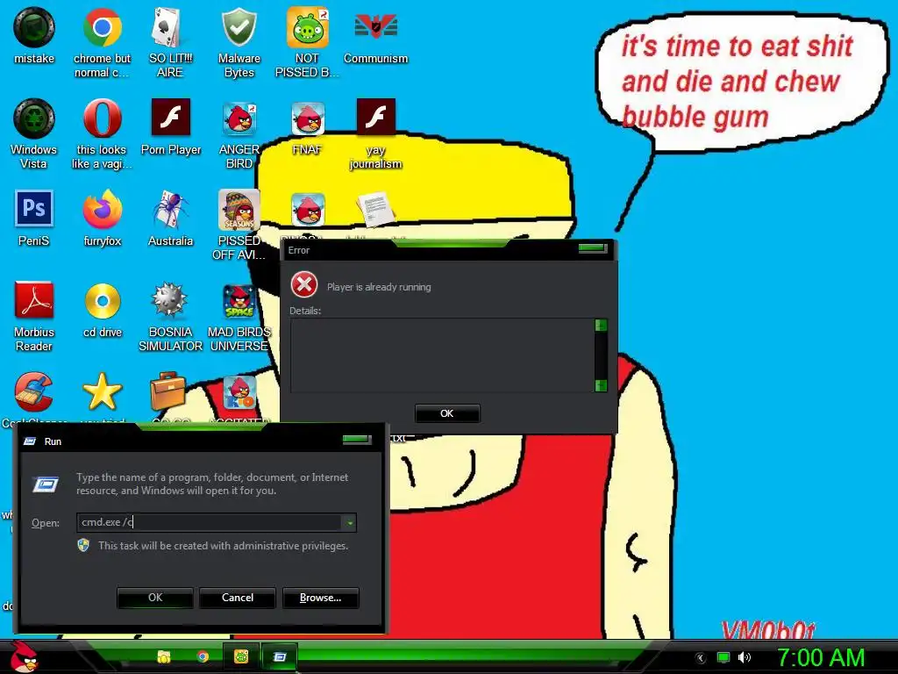Select the Morbius Reader PDF icon
The height and width of the screenshot is (674, 898).
[x=34, y=300]
